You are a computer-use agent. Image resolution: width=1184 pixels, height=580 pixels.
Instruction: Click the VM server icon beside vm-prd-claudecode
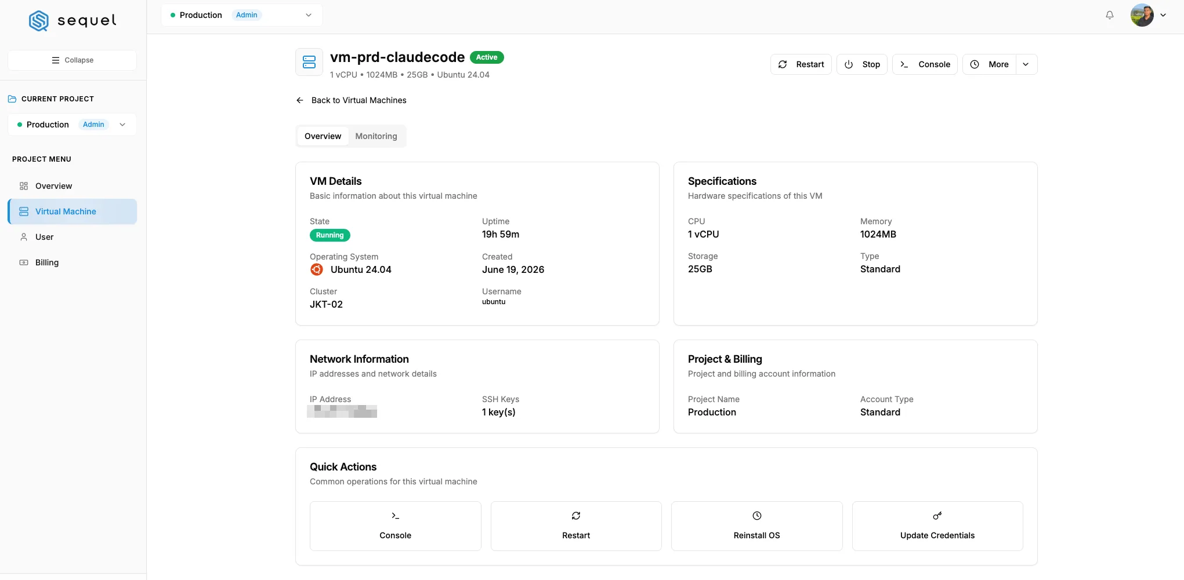pyautogui.click(x=309, y=62)
